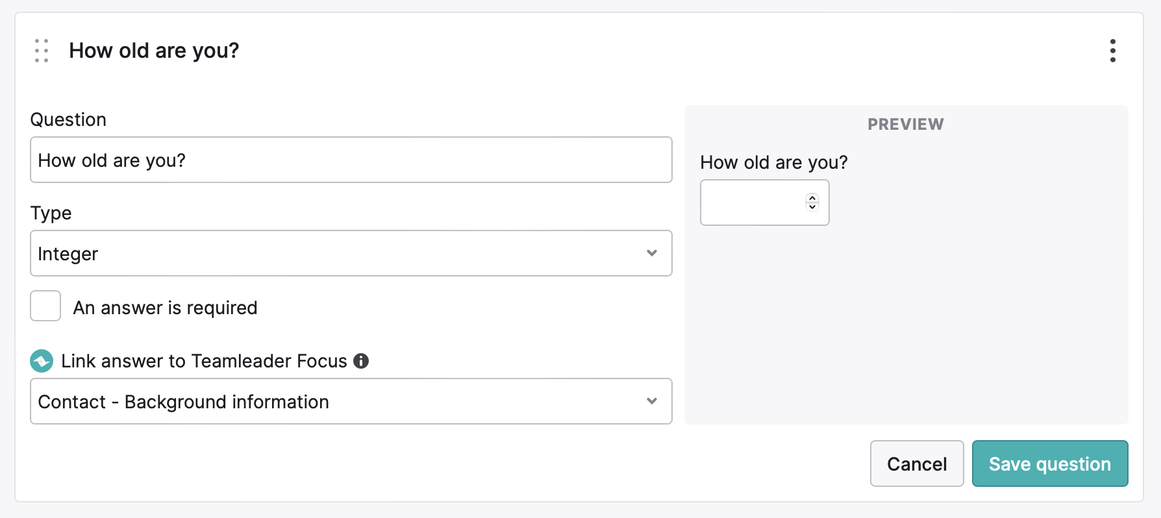Open the three-dot more options menu
This screenshot has width=1161, height=518.
pyautogui.click(x=1113, y=51)
